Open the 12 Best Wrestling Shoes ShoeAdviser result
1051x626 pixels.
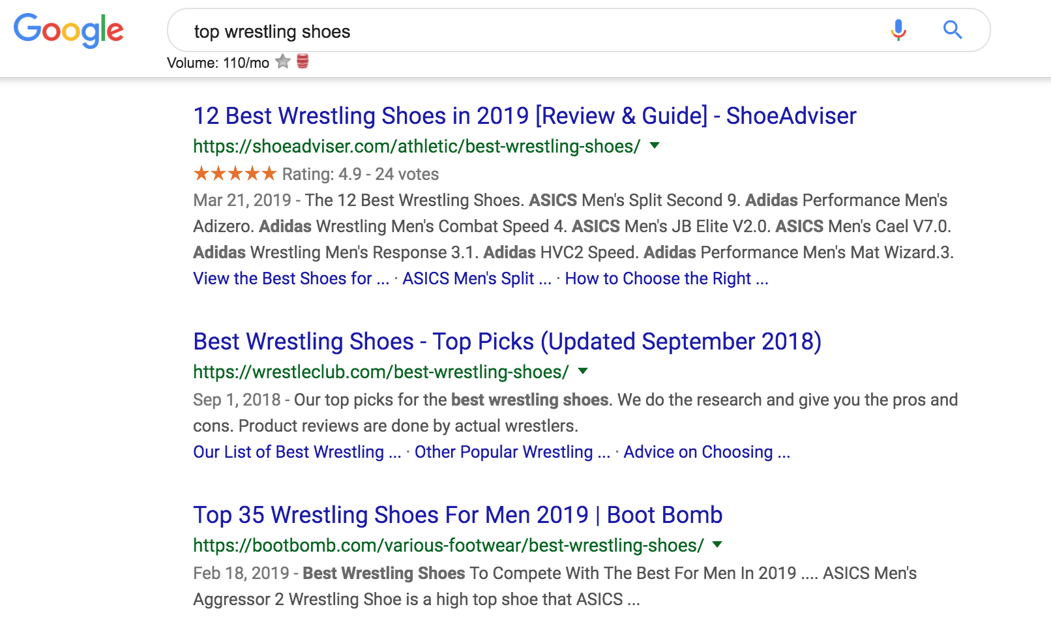point(524,116)
